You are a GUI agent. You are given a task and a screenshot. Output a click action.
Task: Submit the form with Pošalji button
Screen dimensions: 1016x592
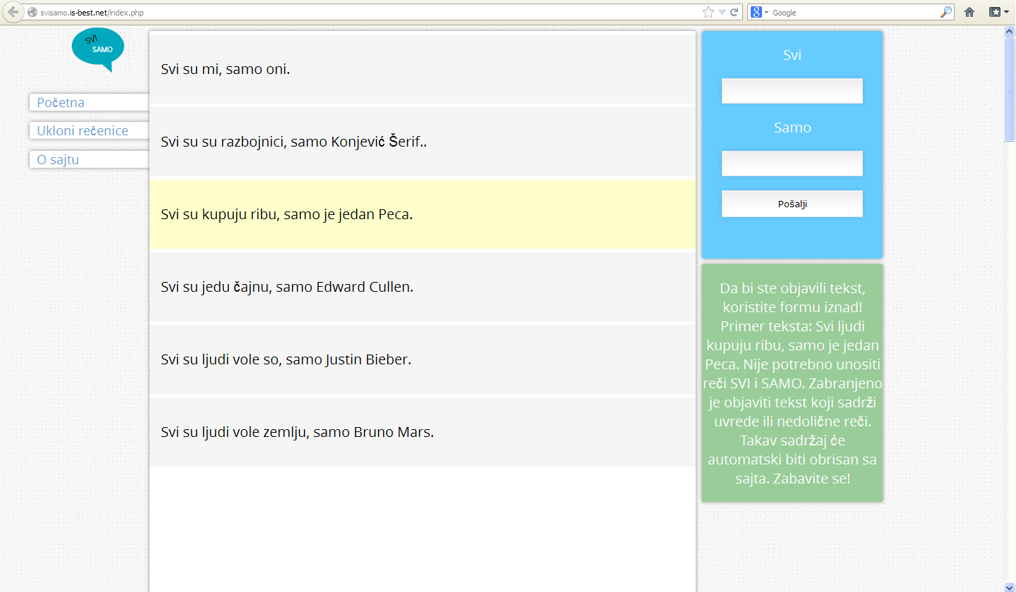(792, 204)
